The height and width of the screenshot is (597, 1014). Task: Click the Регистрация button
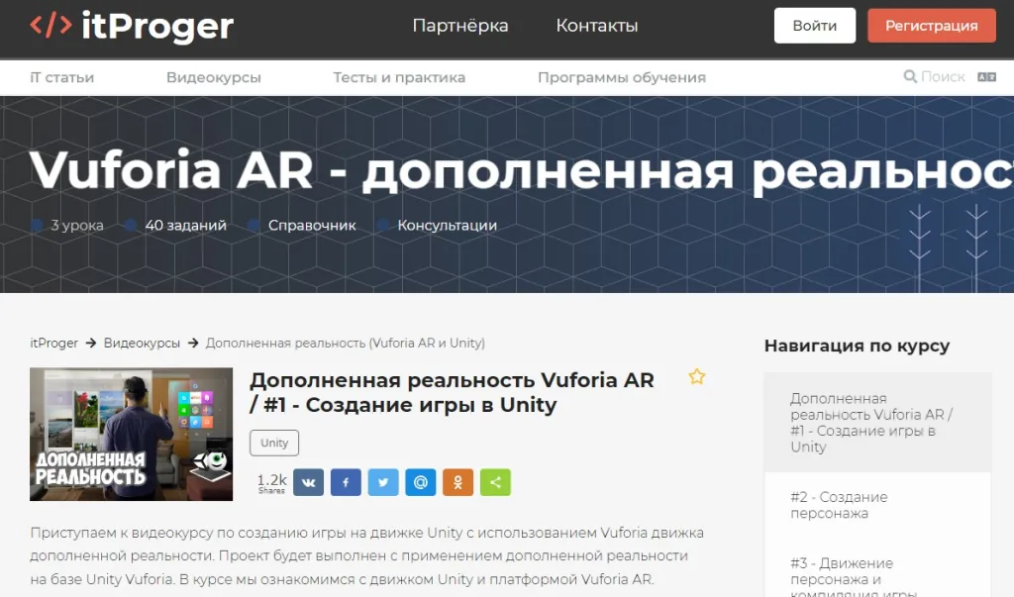931,26
